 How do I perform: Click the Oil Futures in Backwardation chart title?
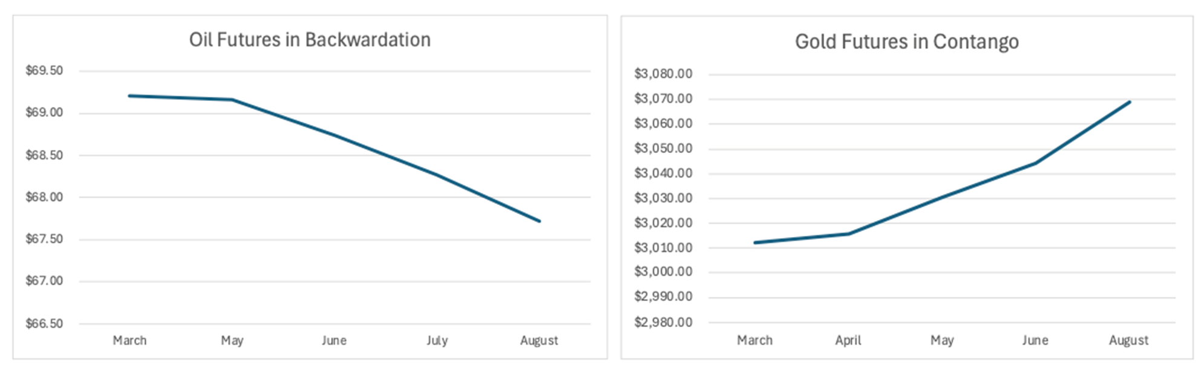pyautogui.click(x=310, y=40)
